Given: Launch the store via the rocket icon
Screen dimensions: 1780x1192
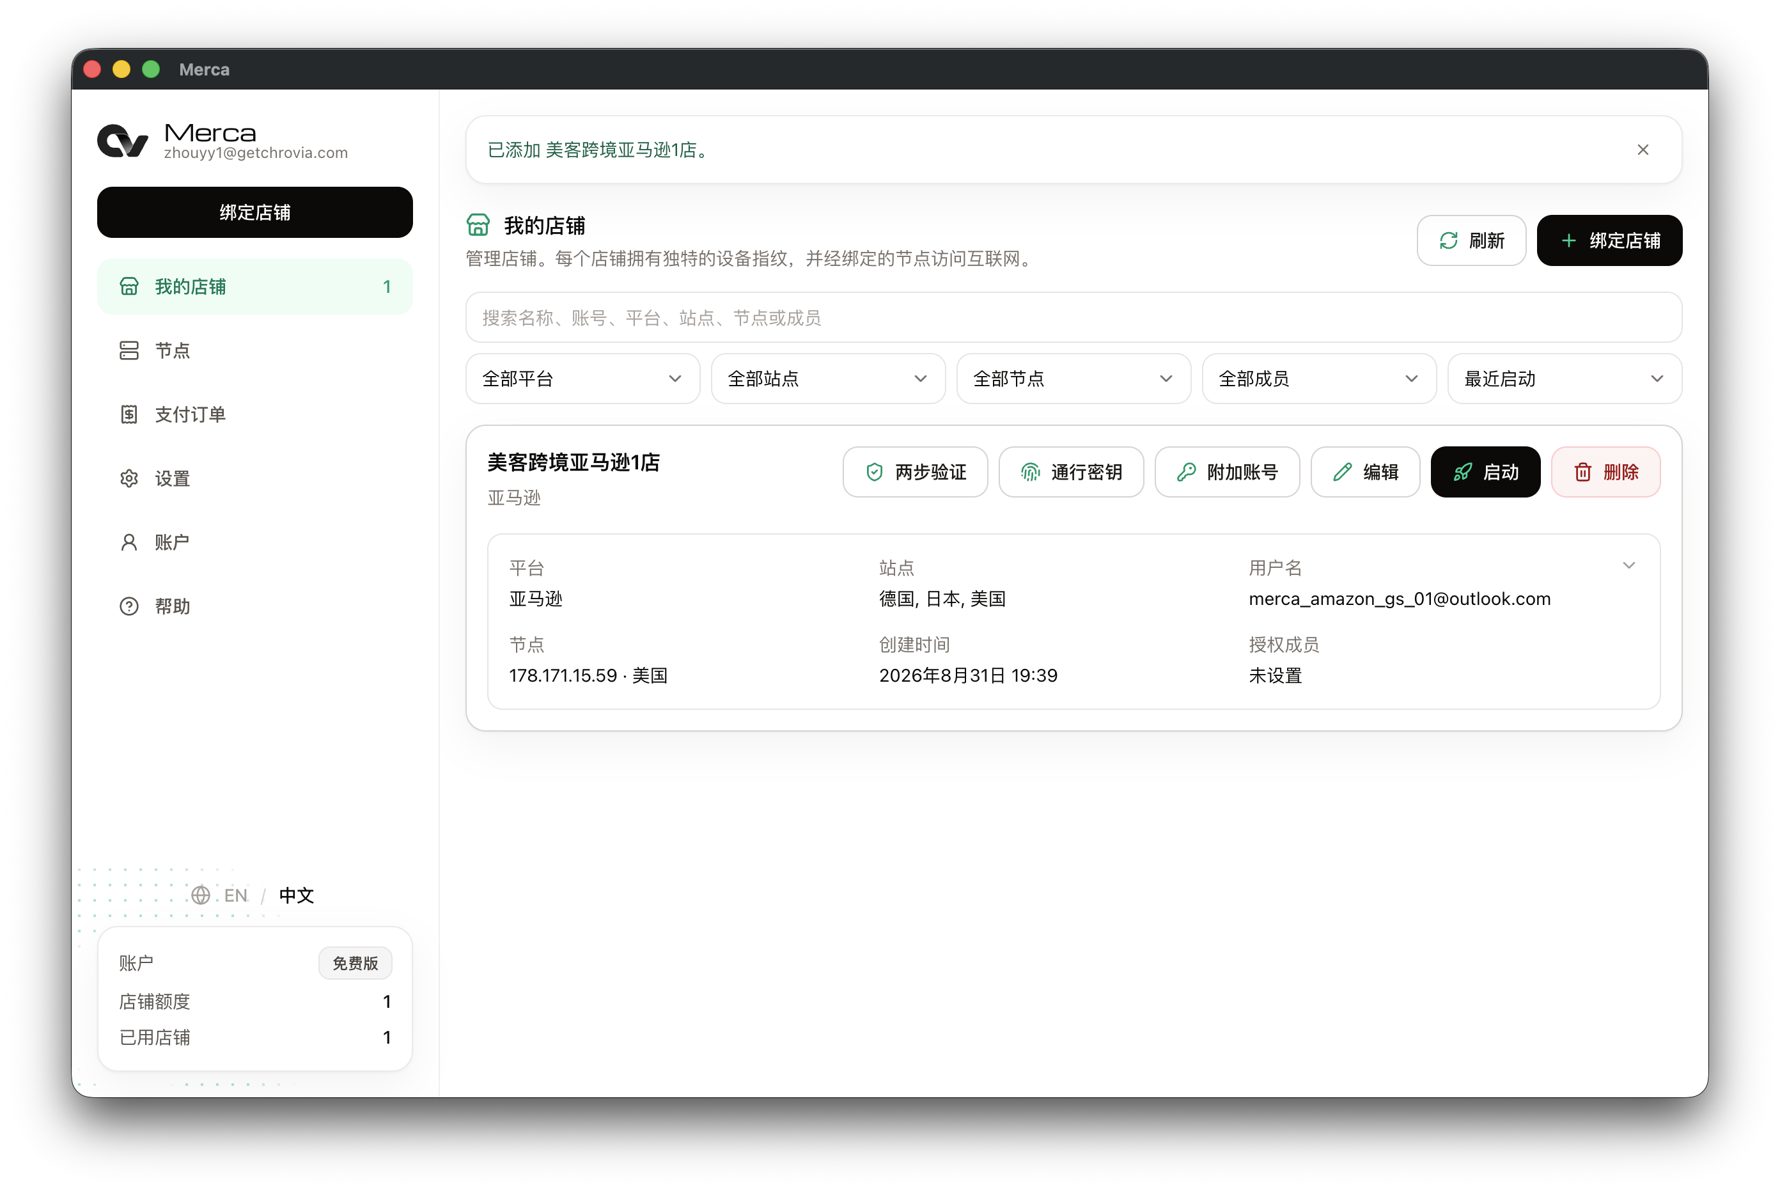Looking at the screenshot, I should pos(1462,472).
